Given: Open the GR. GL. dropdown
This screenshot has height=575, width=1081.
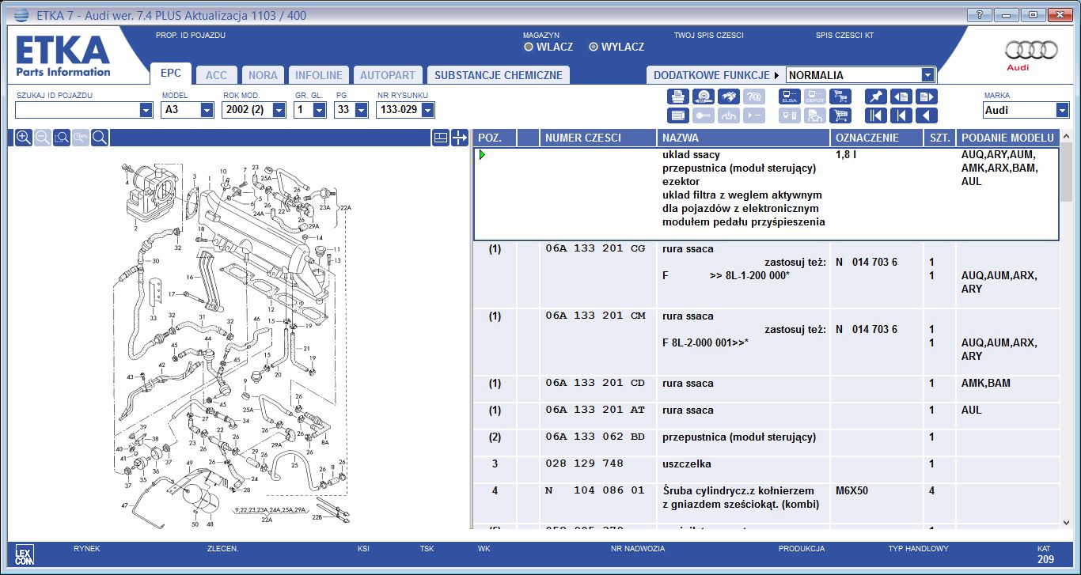Looking at the screenshot, I should coord(319,111).
